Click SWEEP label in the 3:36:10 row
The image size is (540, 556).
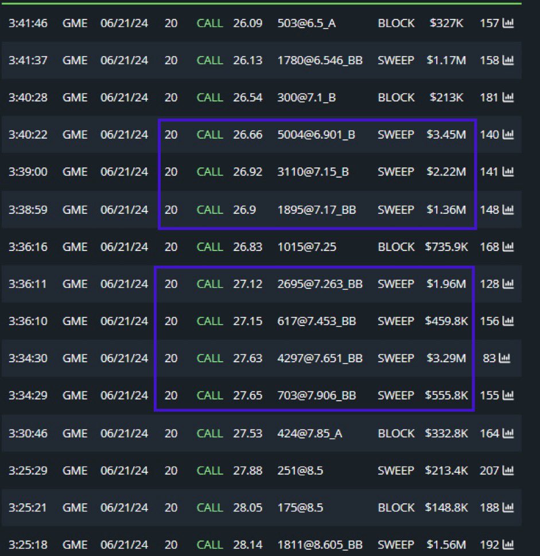coord(395,322)
